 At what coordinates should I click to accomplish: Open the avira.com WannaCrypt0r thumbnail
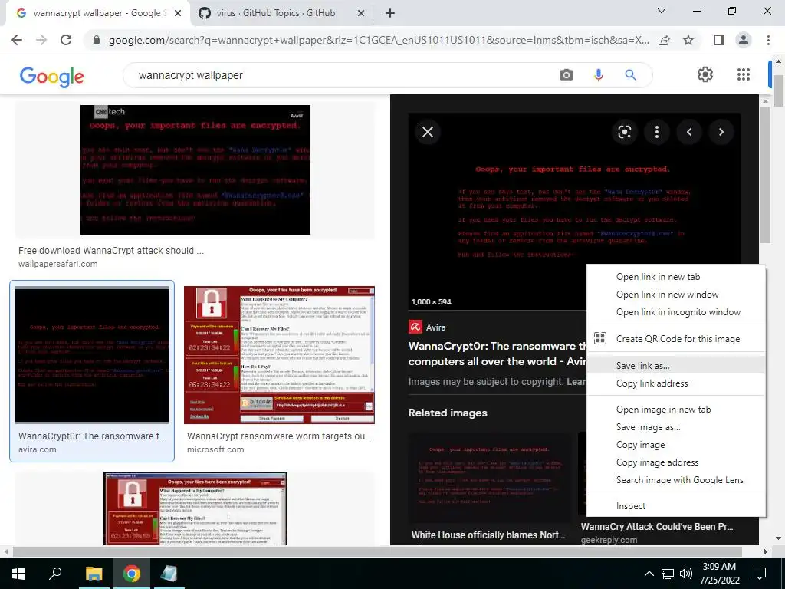(x=92, y=354)
